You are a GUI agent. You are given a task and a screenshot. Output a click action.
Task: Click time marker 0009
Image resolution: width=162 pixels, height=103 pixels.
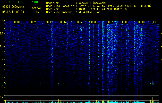tap(141, 22)
